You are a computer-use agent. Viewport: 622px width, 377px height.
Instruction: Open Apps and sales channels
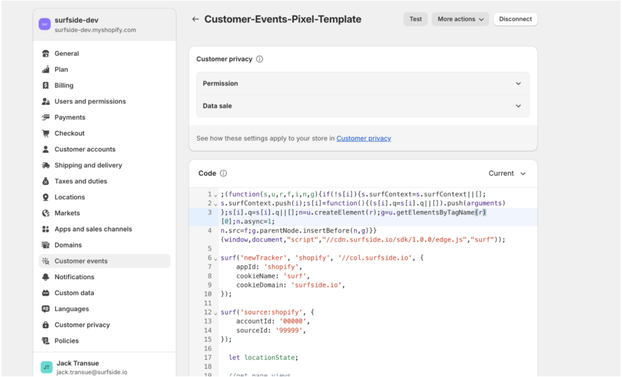tap(104, 229)
